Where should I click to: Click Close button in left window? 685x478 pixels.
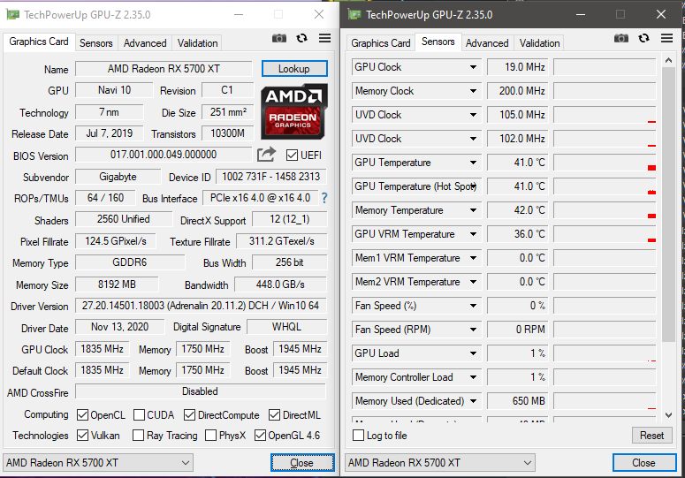(302, 463)
